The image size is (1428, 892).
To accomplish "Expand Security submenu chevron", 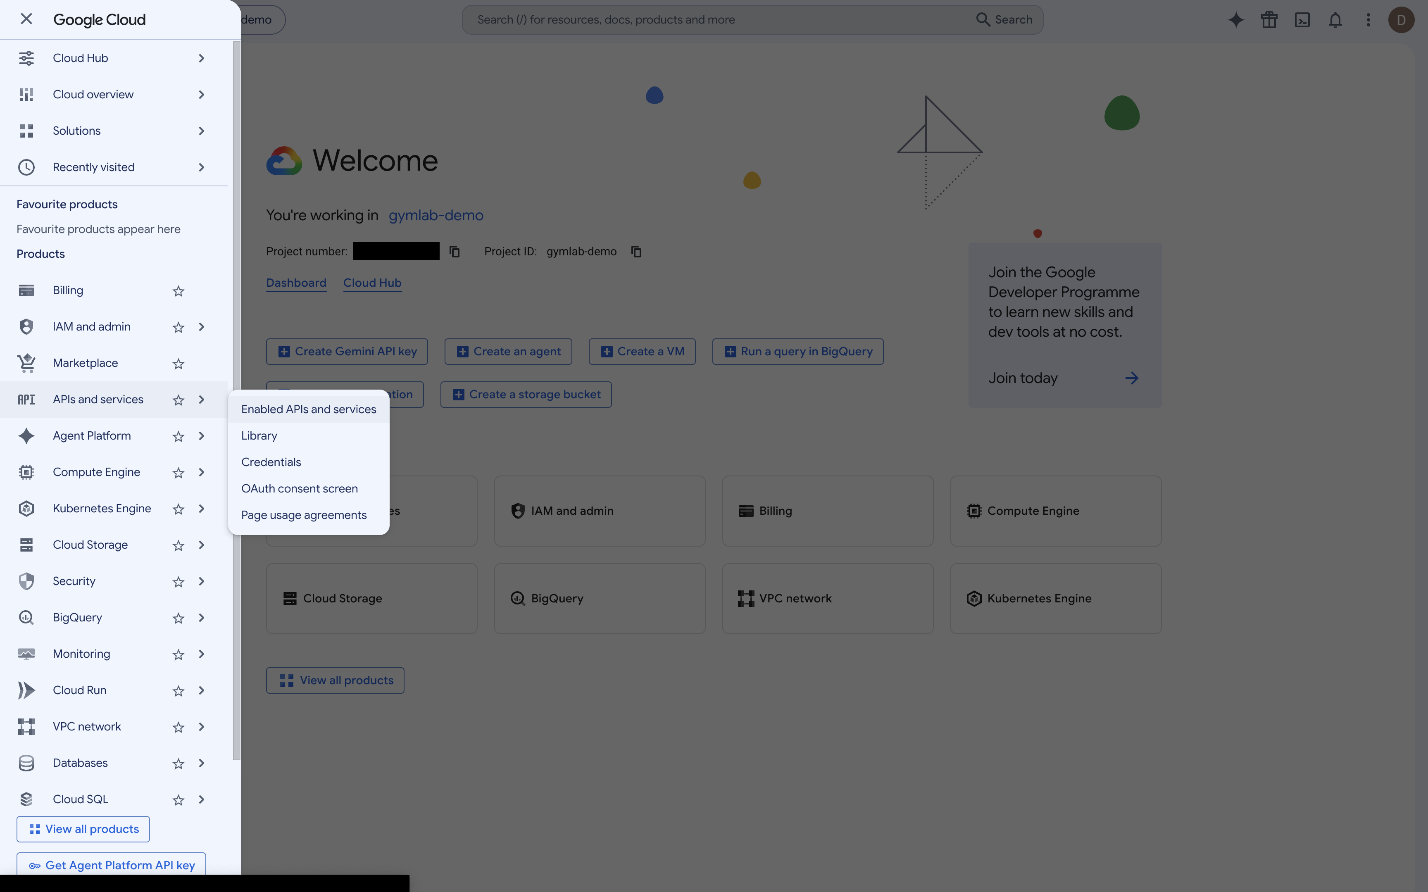I will (x=201, y=582).
